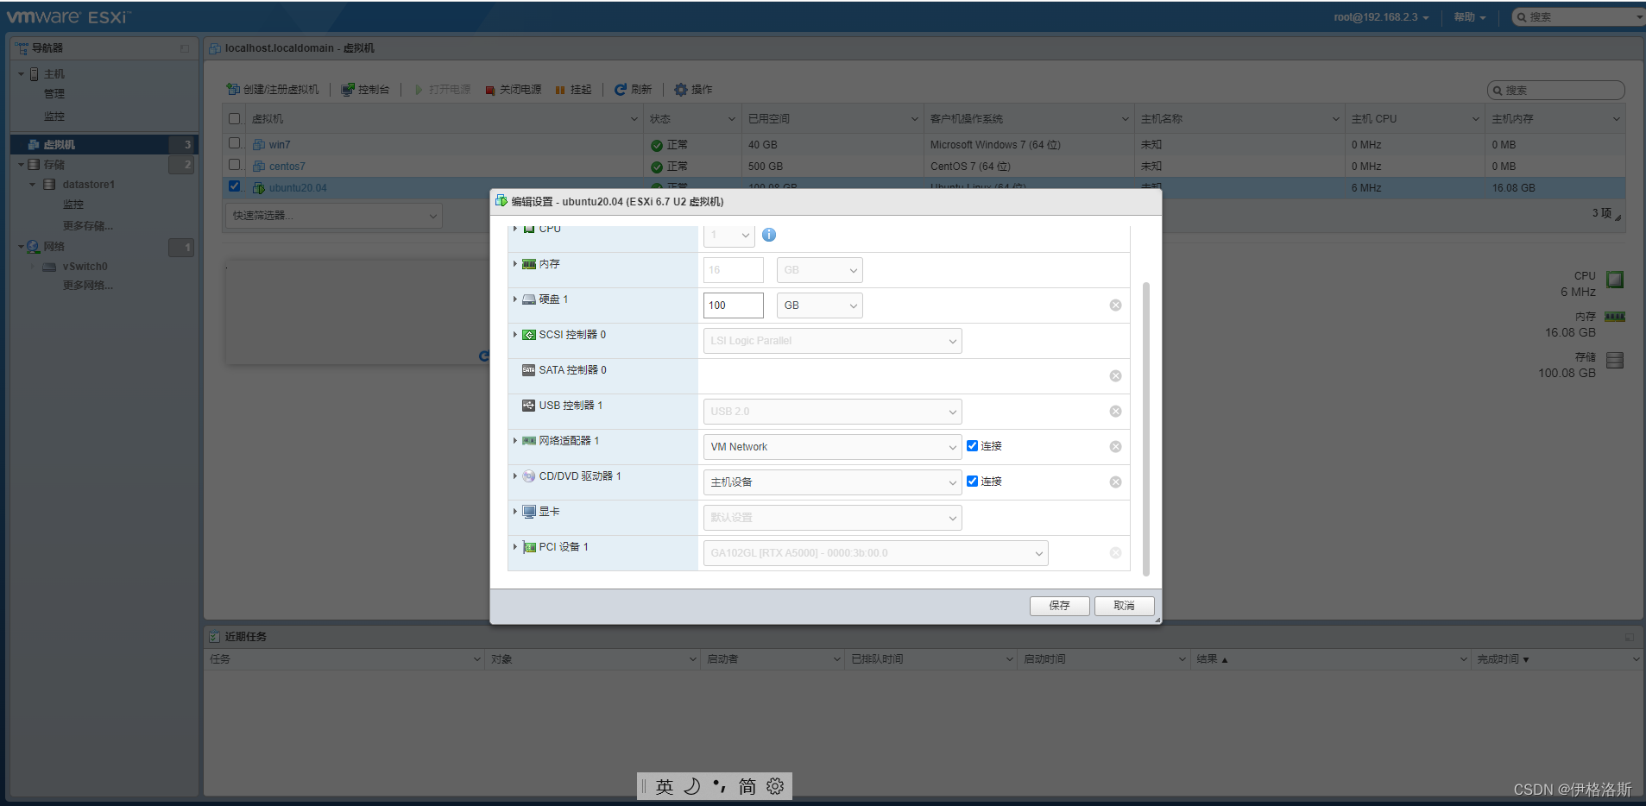
Task: Click the Networking (网络) navigator icon
Action: pyautogui.click(x=34, y=247)
